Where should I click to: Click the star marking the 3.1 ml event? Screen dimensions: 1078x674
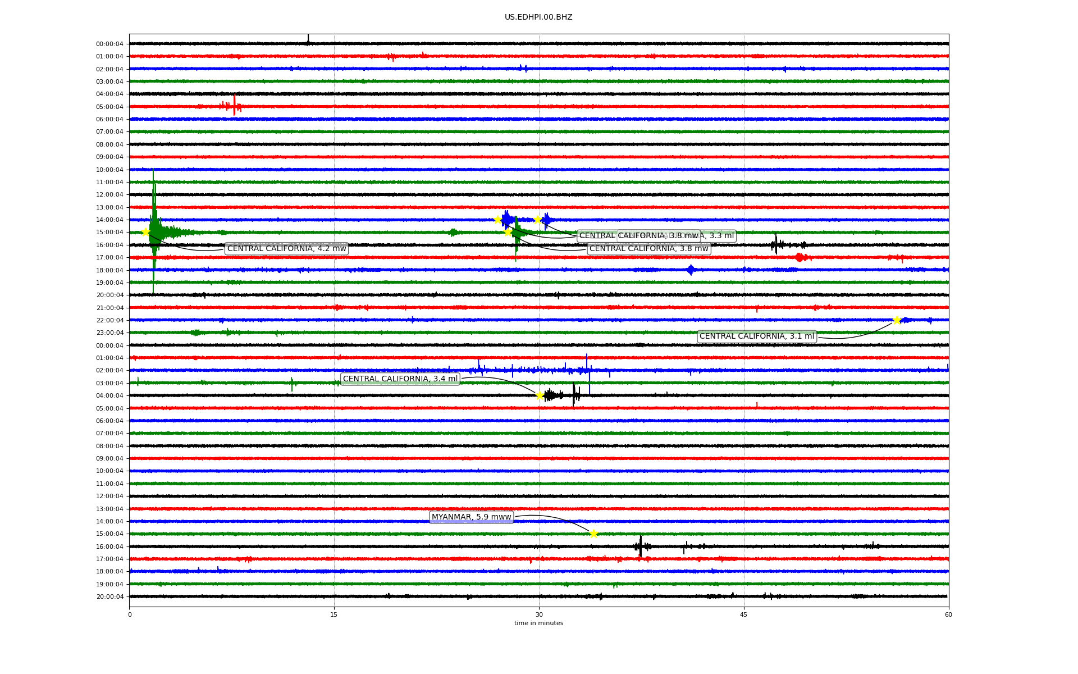(x=897, y=321)
